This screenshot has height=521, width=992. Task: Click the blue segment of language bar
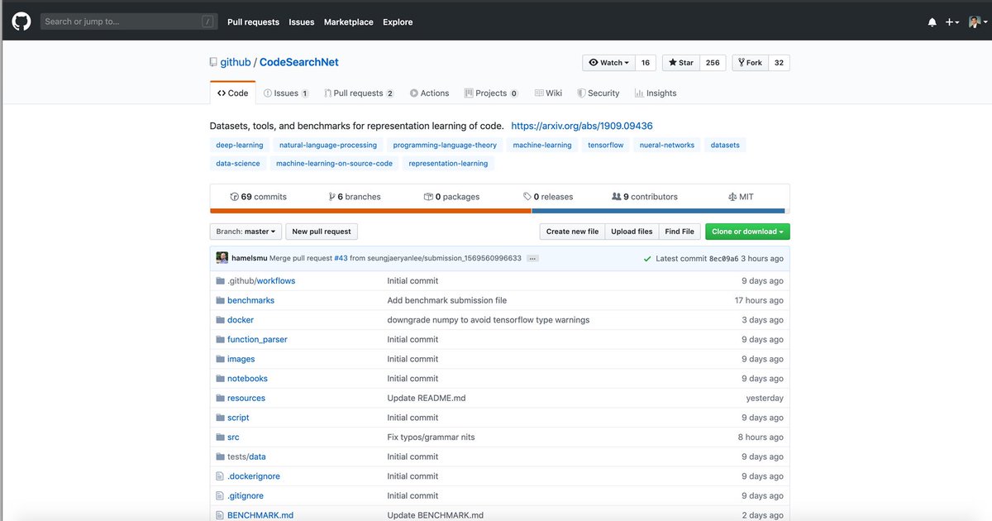point(658,211)
